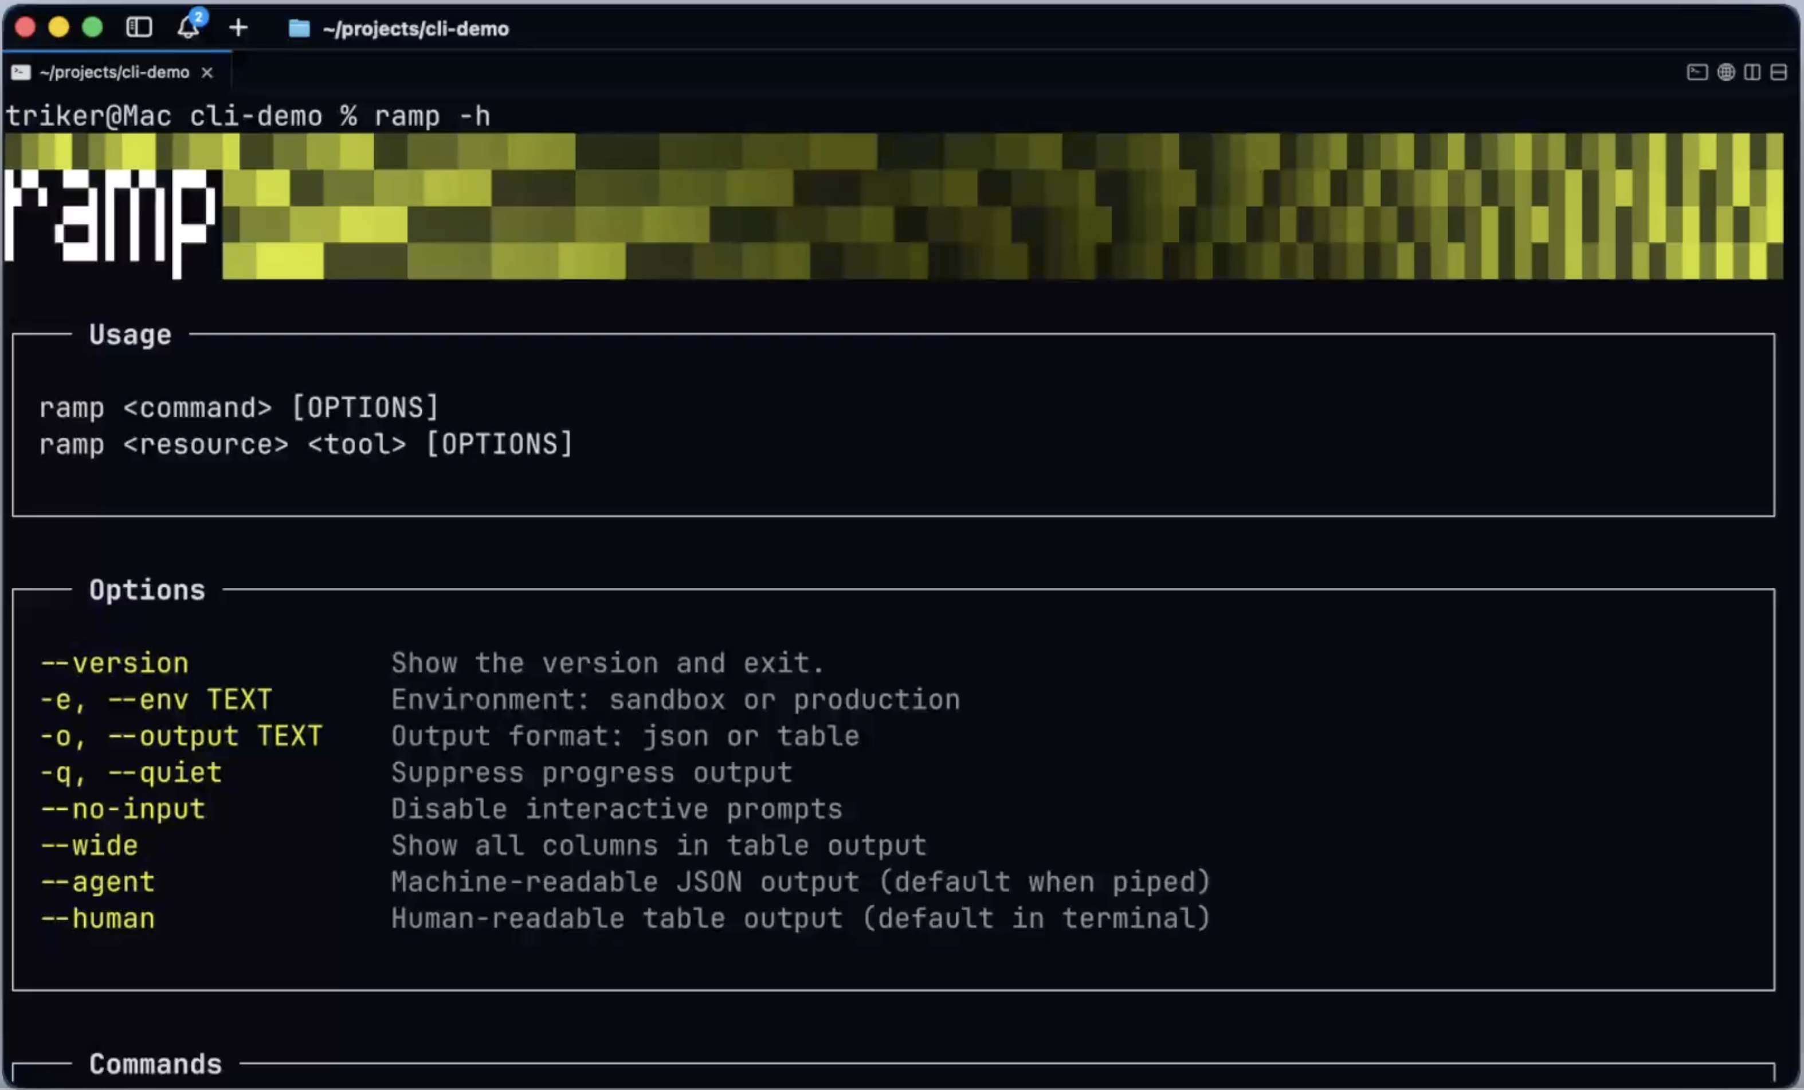
Task: Click the '--human' option
Action: (x=97, y=919)
